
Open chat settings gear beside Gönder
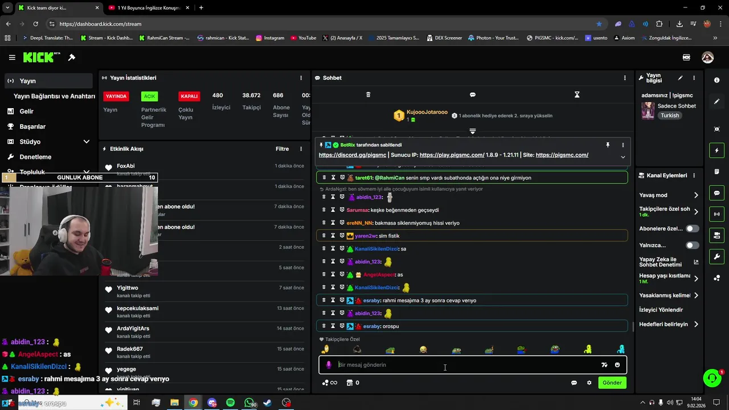(x=589, y=383)
